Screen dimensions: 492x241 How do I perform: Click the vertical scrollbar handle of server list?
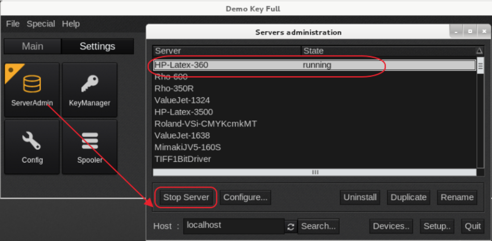tap(480, 66)
